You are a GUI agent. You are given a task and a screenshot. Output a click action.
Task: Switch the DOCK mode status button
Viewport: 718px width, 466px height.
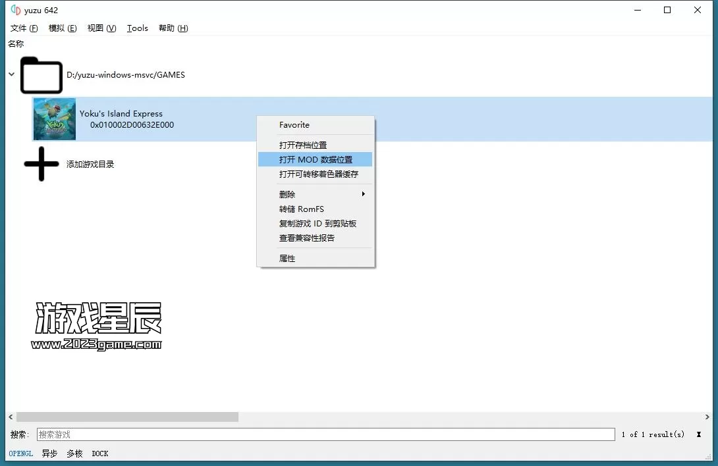(100, 453)
